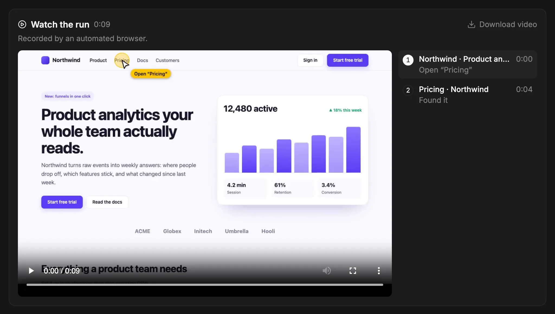555x314 pixels.
Task: Click the "4.2 min" Session stat
Action: click(245, 188)
